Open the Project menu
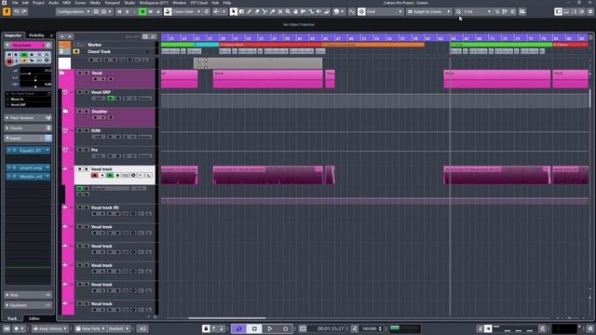The height and width of the screenshot is (335, 596). coord(38,3)
